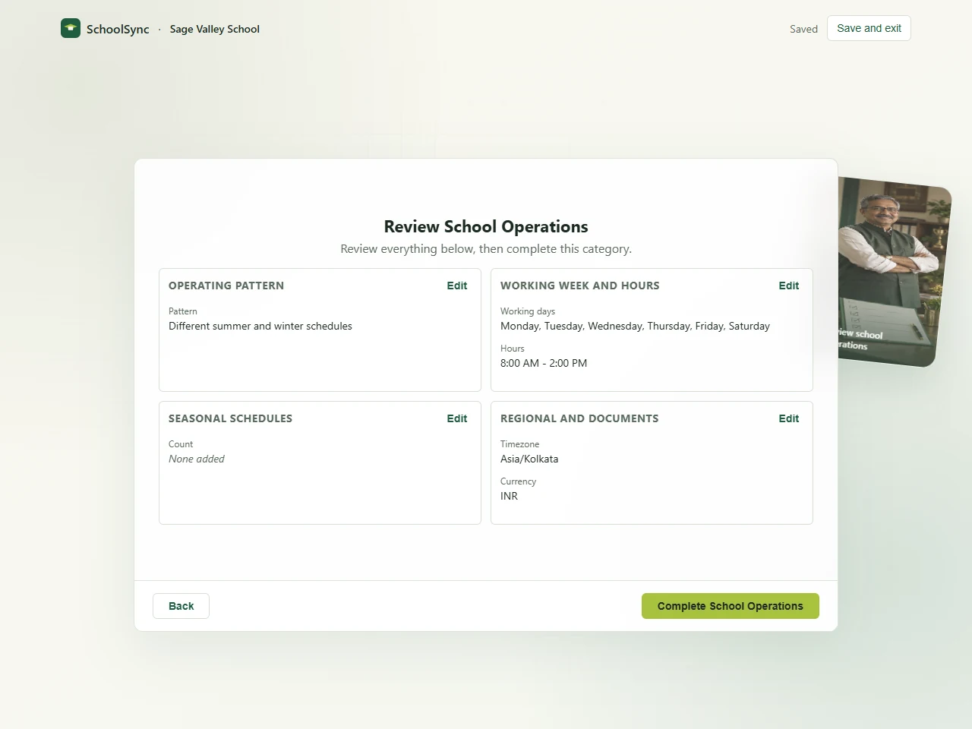Click the Working Week and Hours card title

(580, 286)
